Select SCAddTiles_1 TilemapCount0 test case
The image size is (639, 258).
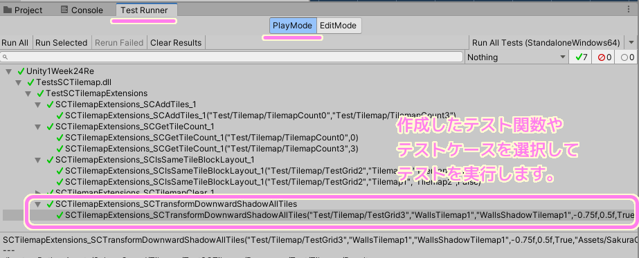coord(260,116)
